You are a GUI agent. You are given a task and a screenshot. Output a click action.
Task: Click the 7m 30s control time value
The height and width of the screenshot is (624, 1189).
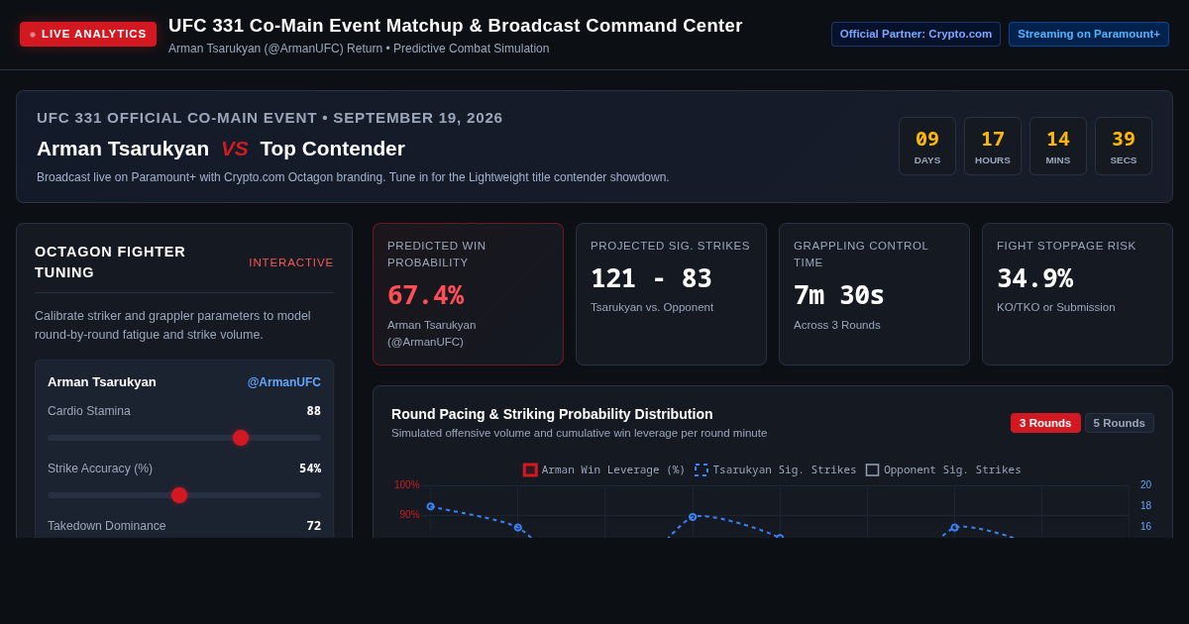point(839,295)
